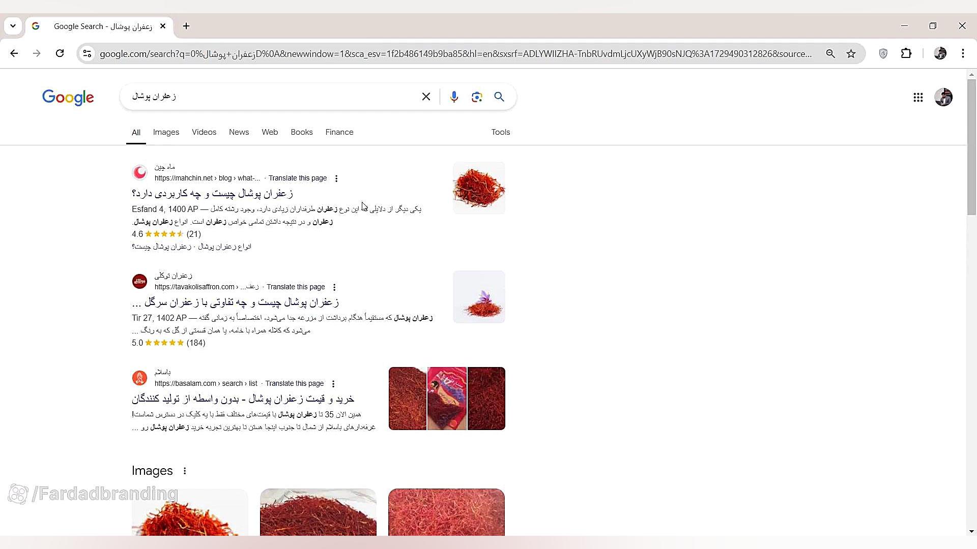
Task: Open the tab search dropdown arrow
Action: coord(13,26)
